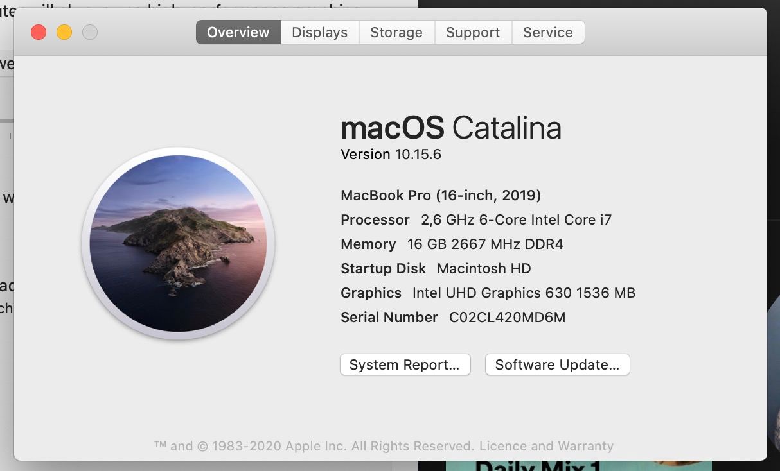Click the Processor 2,6 GHz value
Viewport: 780px width, 471px height.
click(517, 219)
